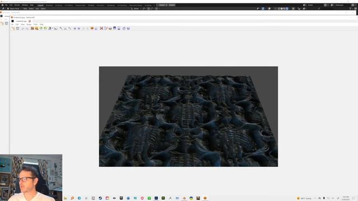This screenshot has width=358, height=201.
Task: Open Blender viewport Select menu
Action: tap(31, 9)
